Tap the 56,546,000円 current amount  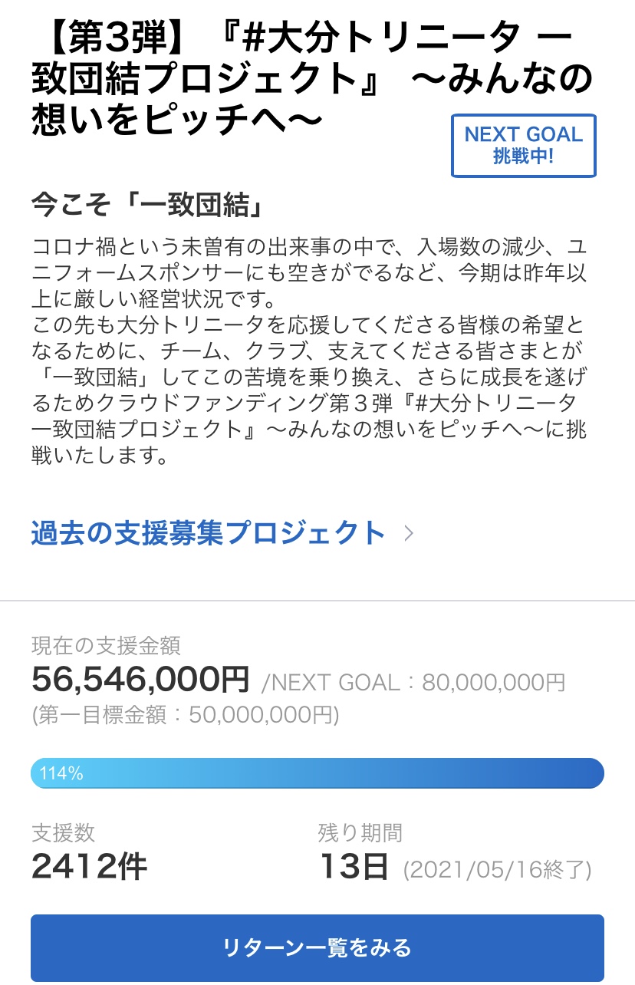tap(140, 679)
